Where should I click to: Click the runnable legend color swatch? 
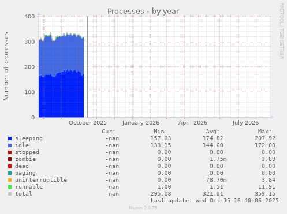(10, 187)
